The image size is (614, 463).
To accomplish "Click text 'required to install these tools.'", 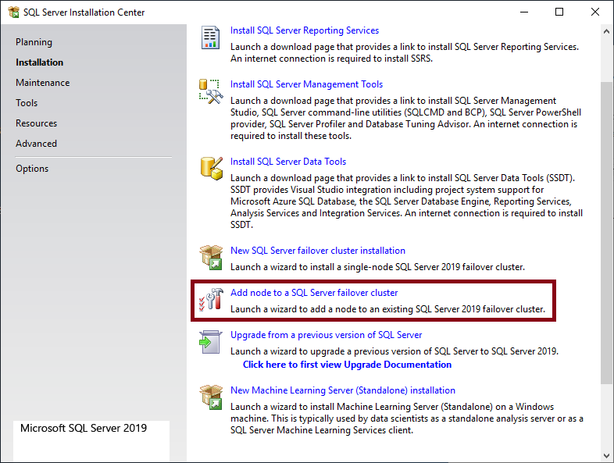I will pos(291,136).
